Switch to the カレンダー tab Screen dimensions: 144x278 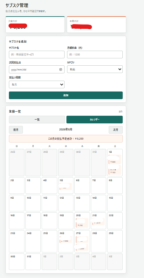(94, 120)
